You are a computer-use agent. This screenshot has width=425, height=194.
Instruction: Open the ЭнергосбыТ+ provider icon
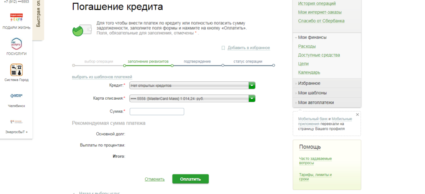[x=16, y=122]
